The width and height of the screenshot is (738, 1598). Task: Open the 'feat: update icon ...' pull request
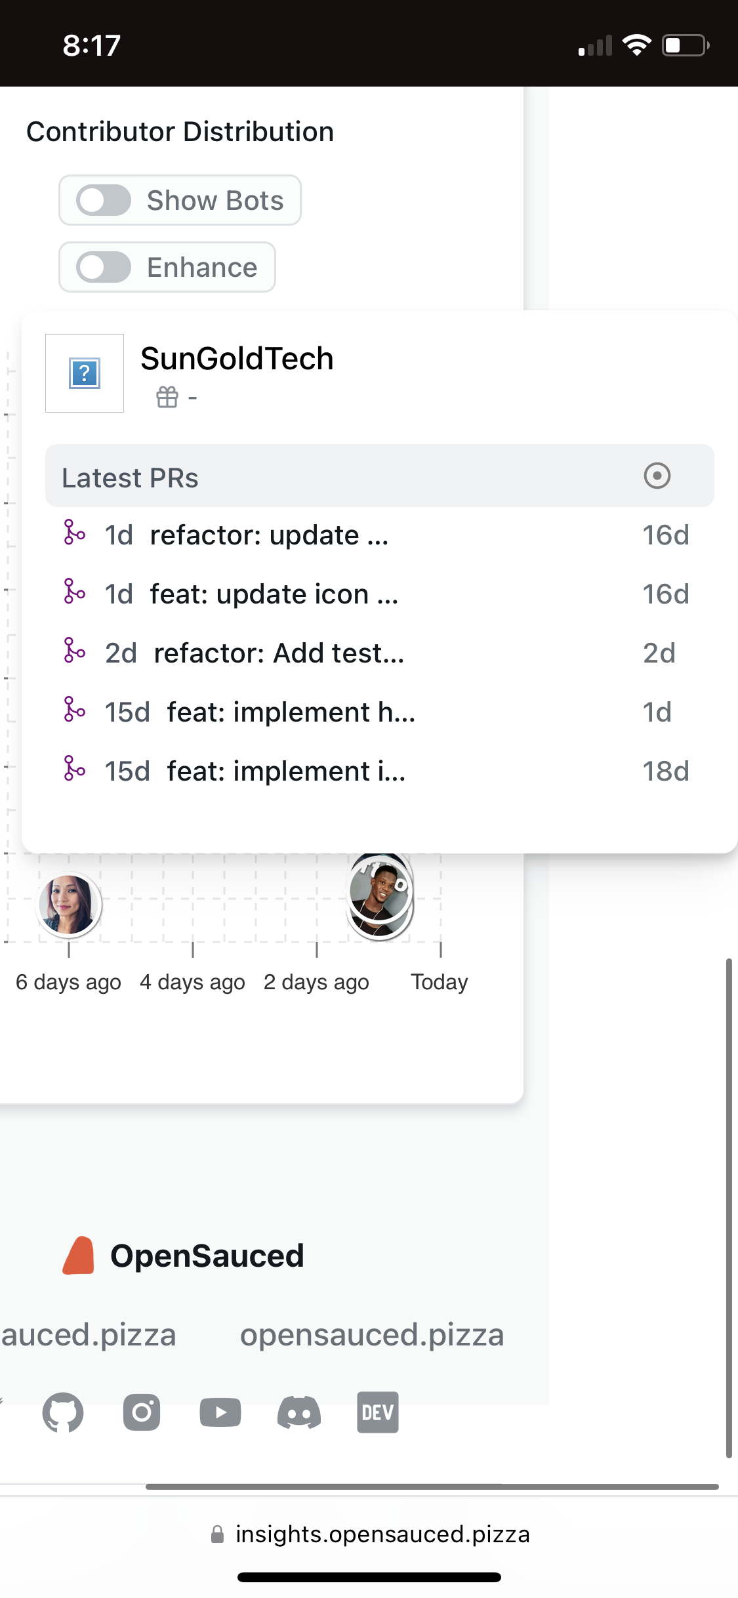274,594
